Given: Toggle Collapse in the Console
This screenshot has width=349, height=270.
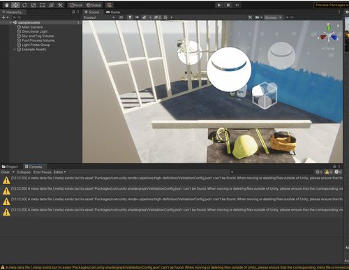Looking at the screenshot, I should point(24,172).
